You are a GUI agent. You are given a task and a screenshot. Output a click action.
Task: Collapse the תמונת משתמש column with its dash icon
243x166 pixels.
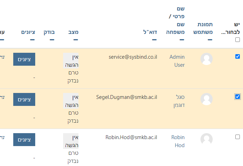210,40
